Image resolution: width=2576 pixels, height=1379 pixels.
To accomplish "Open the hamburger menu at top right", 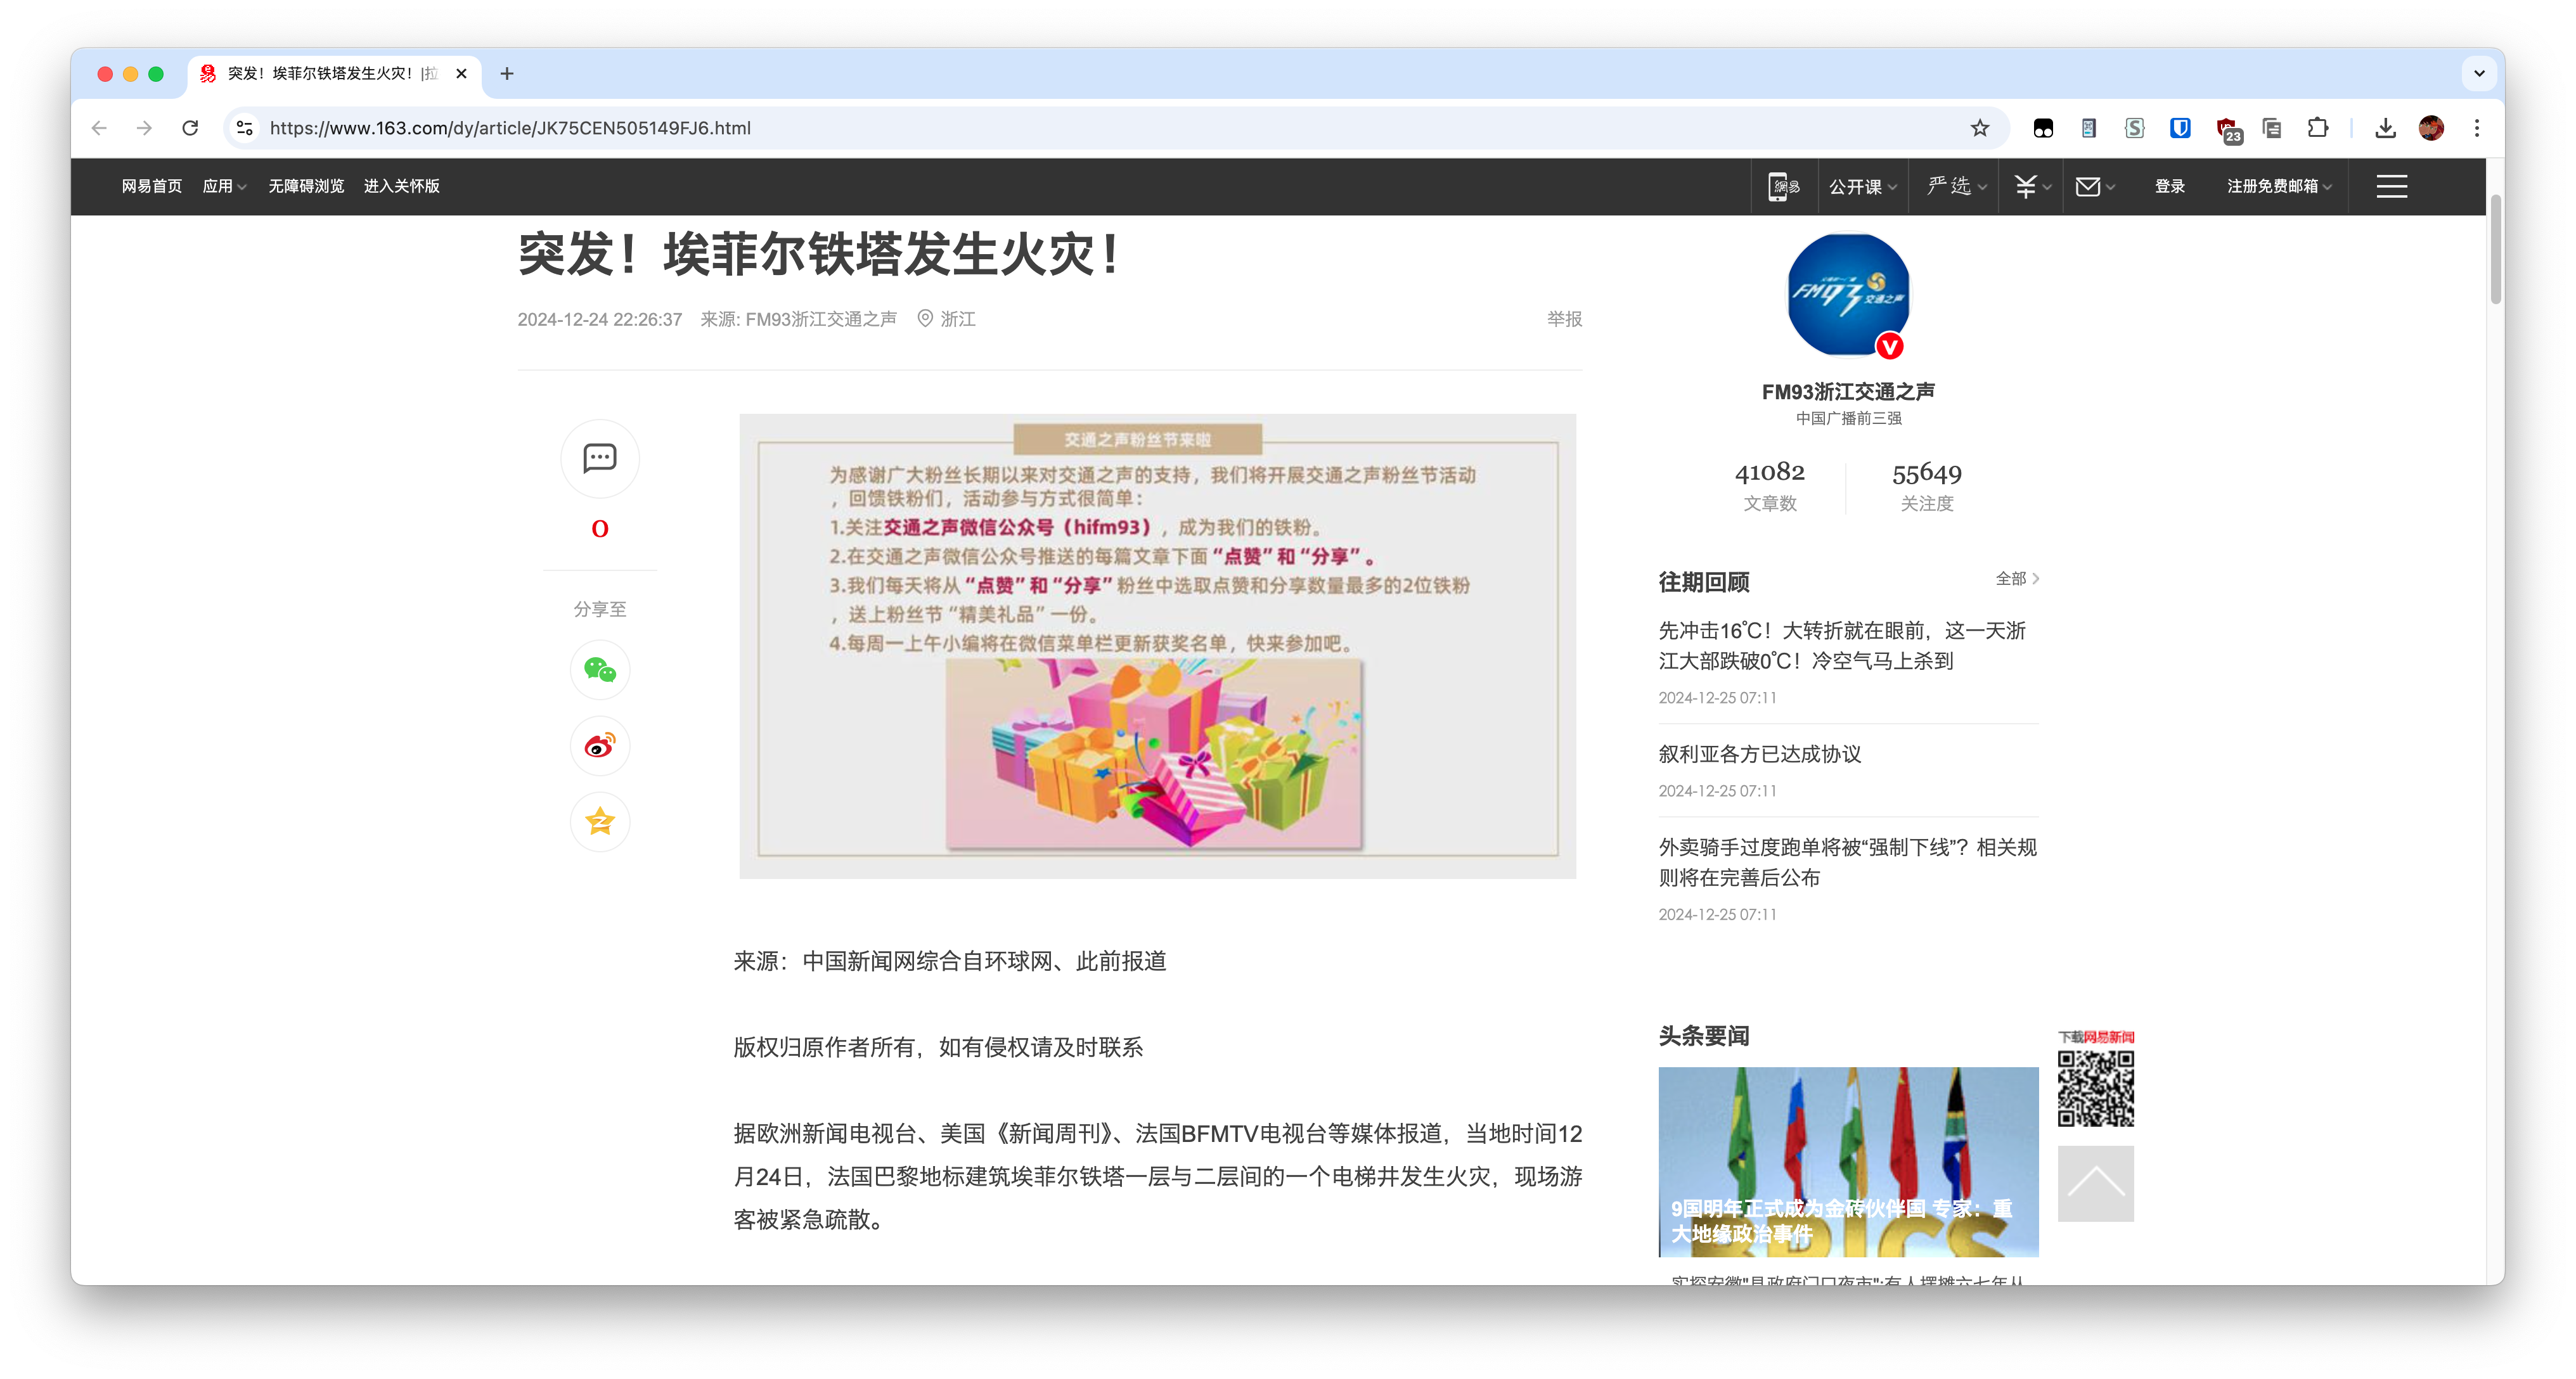I will click(x=2391, y=186).
